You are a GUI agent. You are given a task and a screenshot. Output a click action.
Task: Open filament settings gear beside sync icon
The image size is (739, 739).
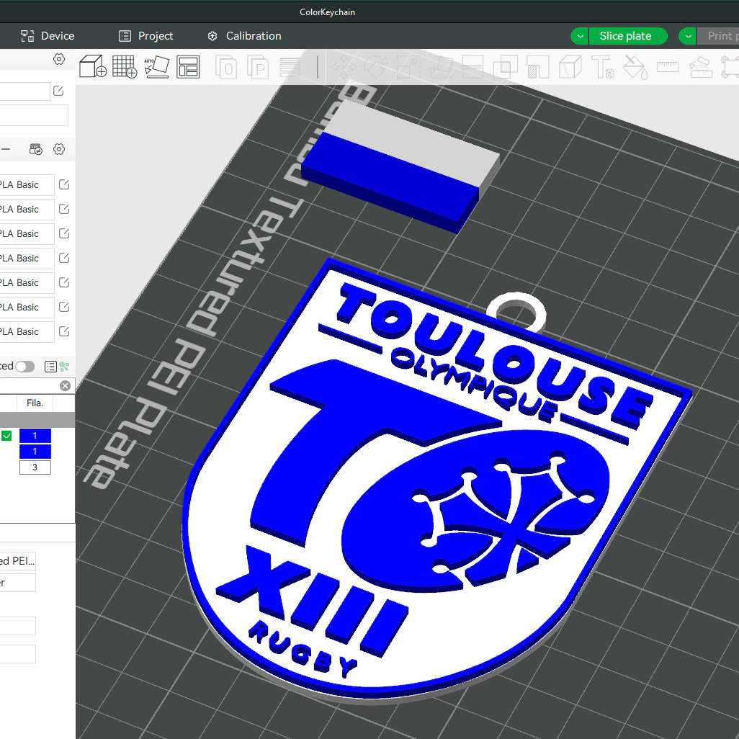tap(59, 149)
